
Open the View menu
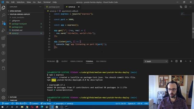tap(28, 2)
